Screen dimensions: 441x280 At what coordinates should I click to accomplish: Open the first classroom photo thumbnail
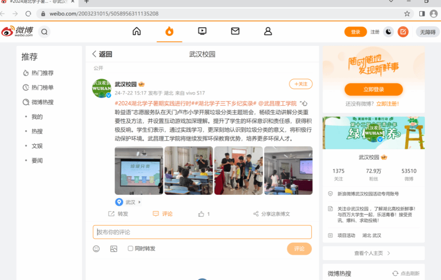coord(139,171)
